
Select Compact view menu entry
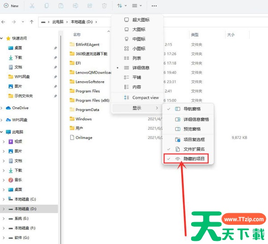(x=145, y=98)
